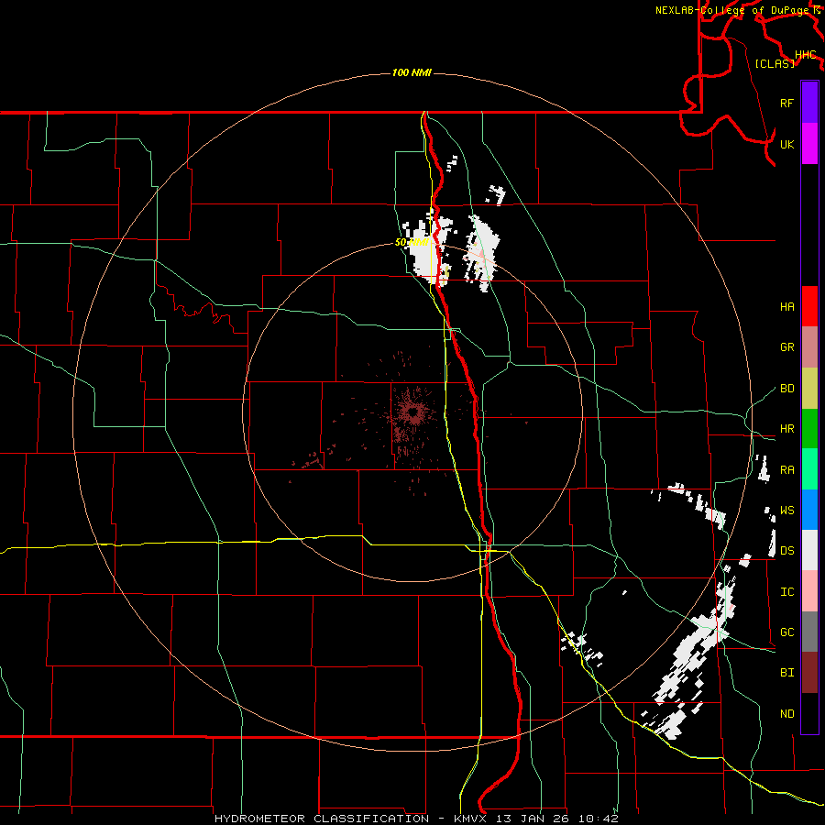The image size is (825, 825).
Task: Click the white DS legend color swatch
Action: point(809,550)
